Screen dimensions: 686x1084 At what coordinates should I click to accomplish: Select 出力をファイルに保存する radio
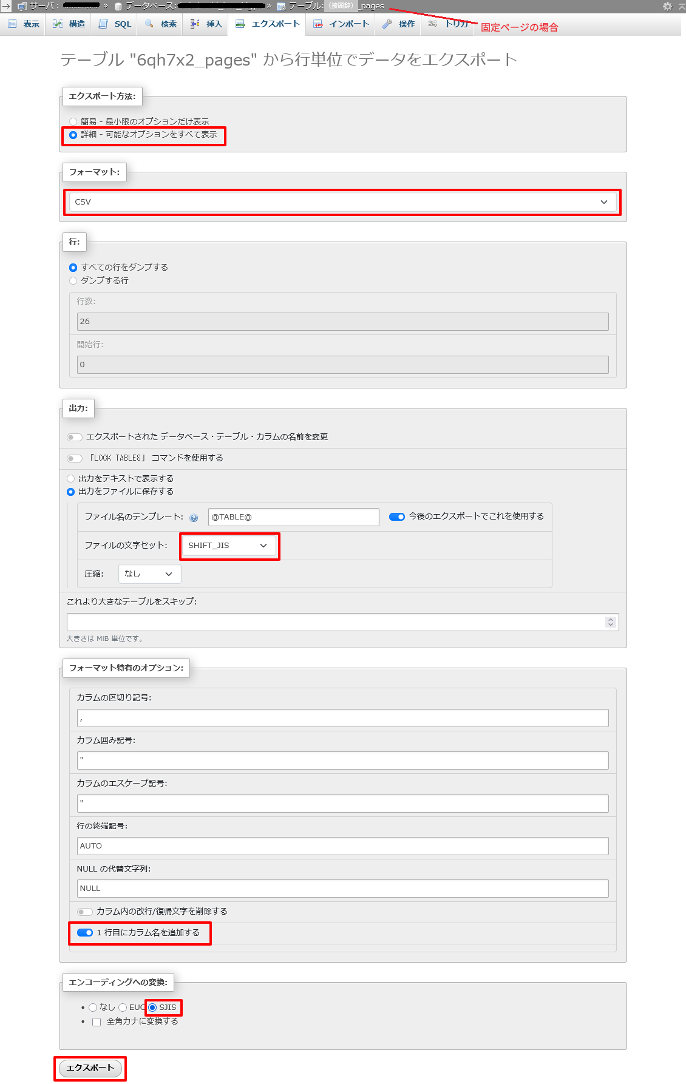(x=70, y=492)
